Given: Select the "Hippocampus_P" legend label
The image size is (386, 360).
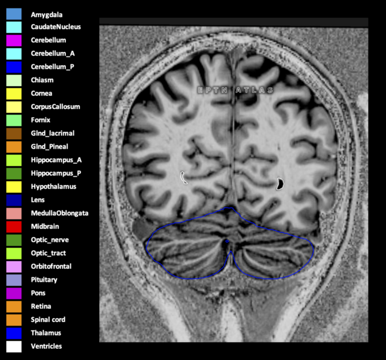Looking at the screenshot, I should [56, 173].
